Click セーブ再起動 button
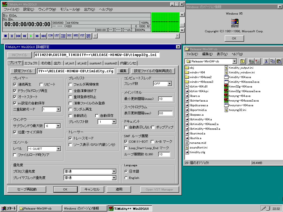Image resolution: width=283 pixels, height=212 pixels. click(27, 189)
